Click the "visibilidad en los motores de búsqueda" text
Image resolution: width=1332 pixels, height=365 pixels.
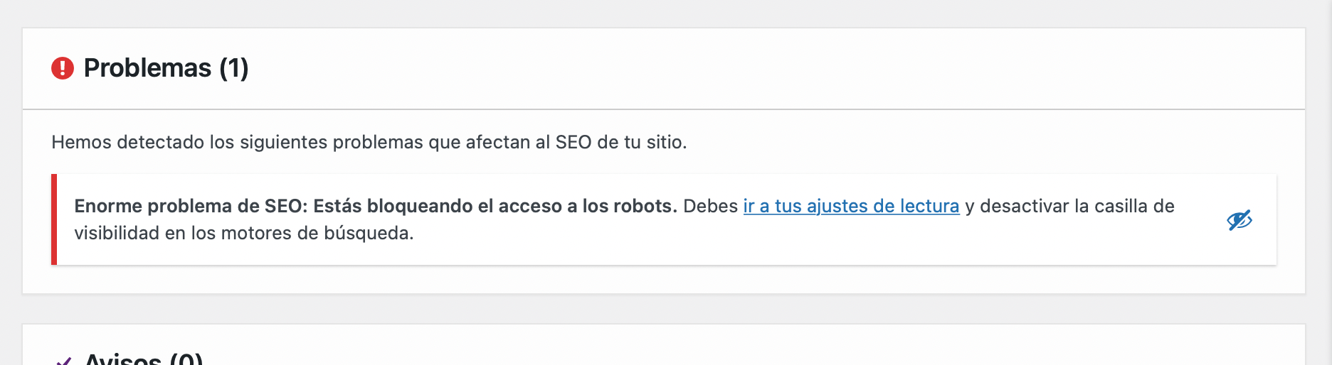click(x=244, y=233)
